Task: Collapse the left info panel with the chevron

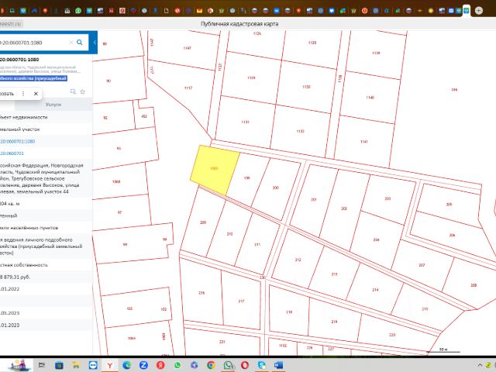Action: 95,43
